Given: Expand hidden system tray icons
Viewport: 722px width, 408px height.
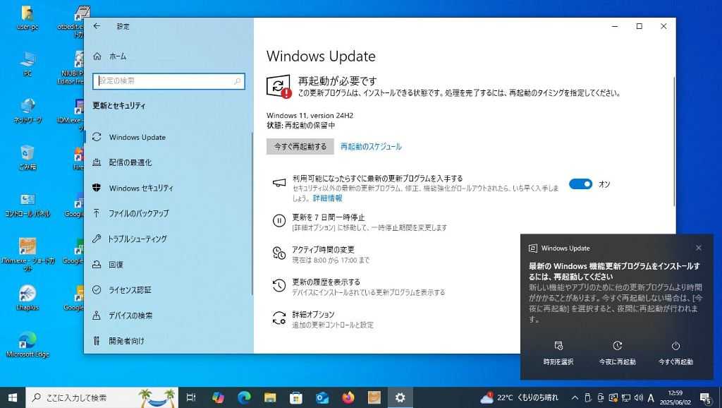Looking at the screenshot, I should pos(575,397).
